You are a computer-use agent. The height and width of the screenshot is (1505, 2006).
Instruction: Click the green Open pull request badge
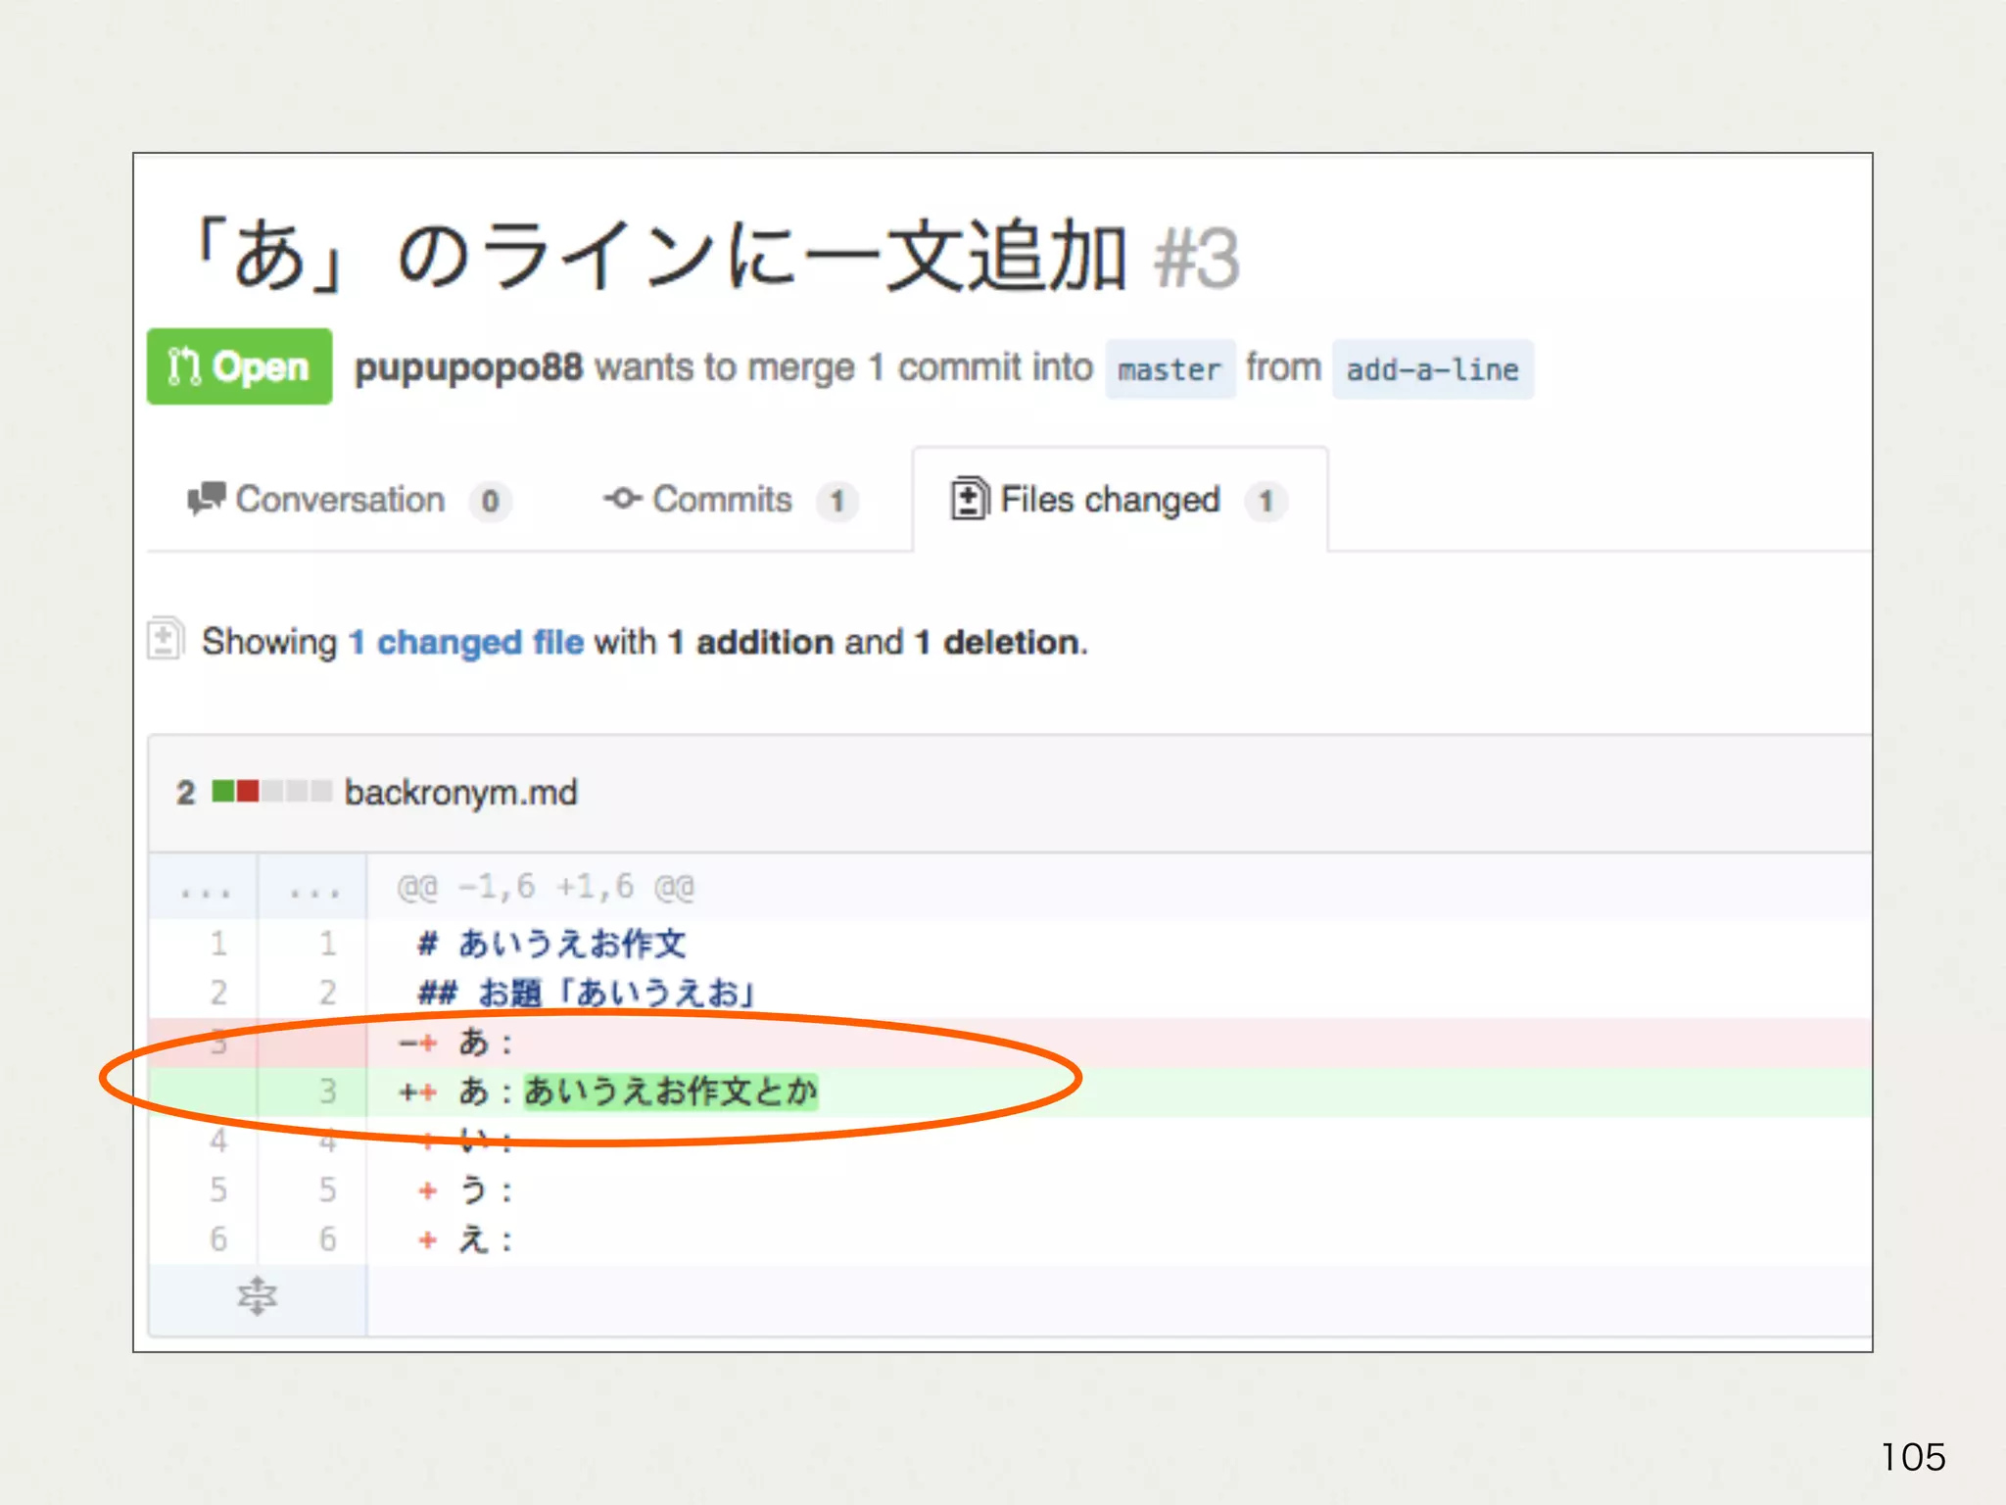click(x=240, y=367)
